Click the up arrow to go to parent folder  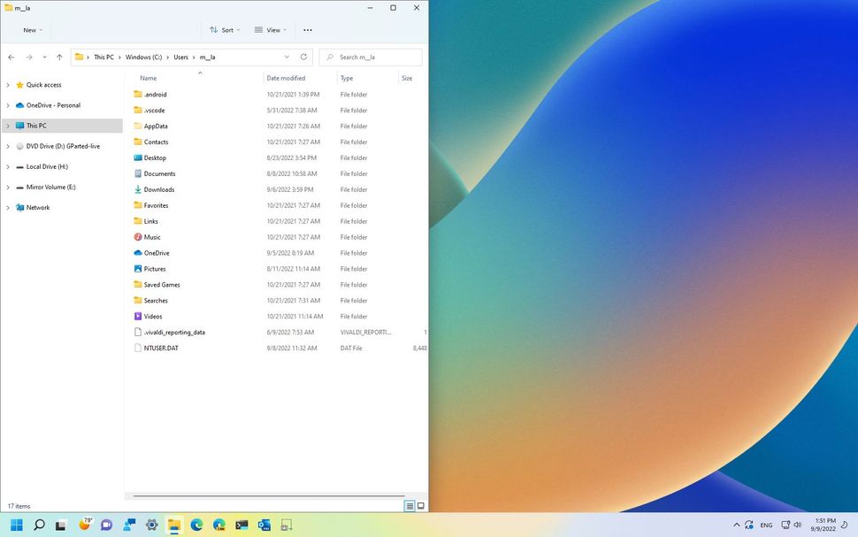(x=58, y=57)
